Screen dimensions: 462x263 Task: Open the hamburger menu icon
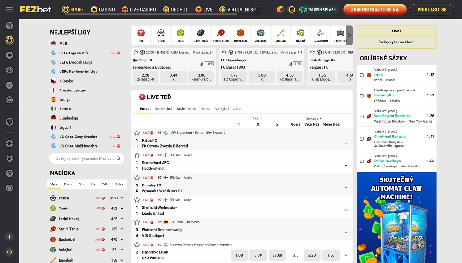tap(10, 10)
